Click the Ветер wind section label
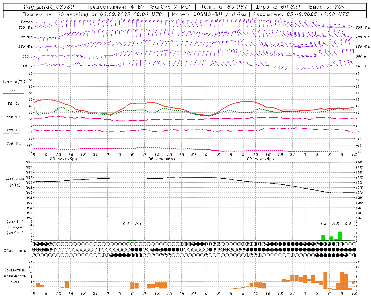 [27, 22]
